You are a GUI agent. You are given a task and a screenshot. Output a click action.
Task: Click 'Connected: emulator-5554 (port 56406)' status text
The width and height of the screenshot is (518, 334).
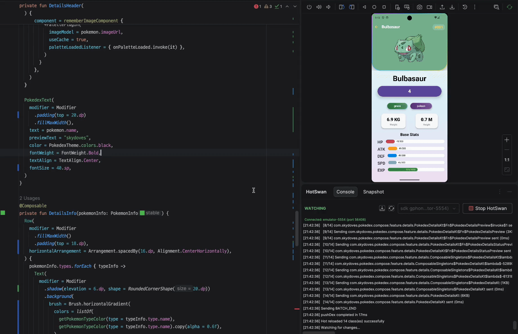335,220
